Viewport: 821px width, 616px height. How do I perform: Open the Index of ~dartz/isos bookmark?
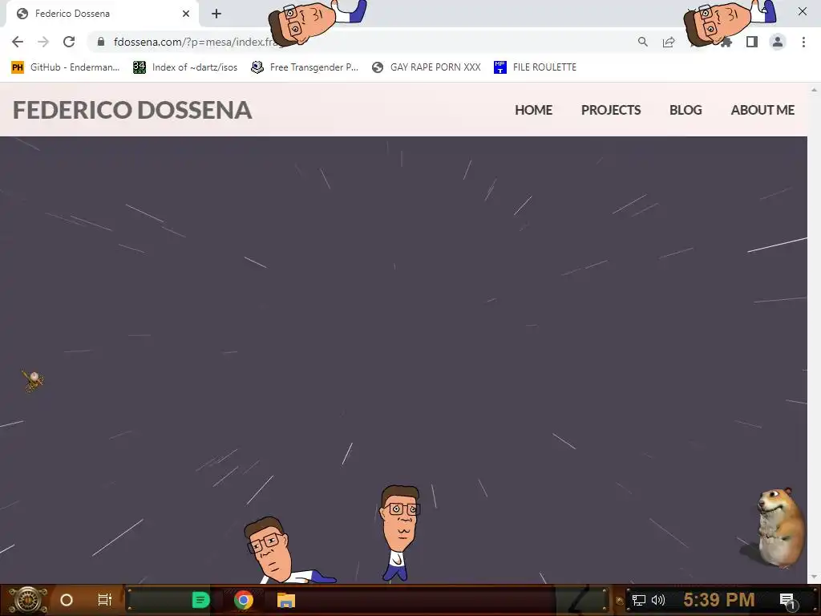click(x=185, y=67)
